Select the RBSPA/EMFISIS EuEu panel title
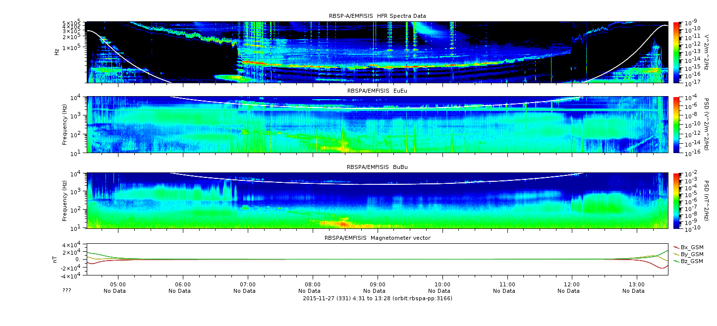 [x=377, y=91]
